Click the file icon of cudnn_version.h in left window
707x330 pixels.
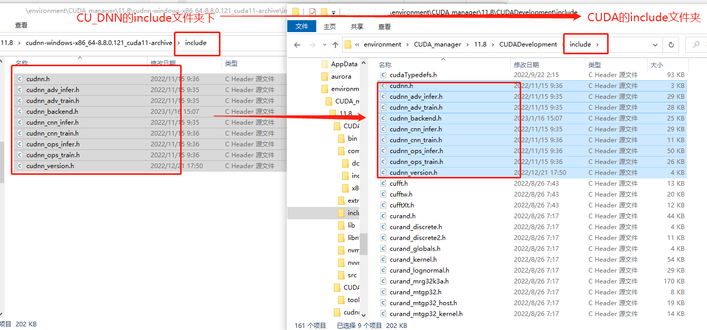point(20,166)
